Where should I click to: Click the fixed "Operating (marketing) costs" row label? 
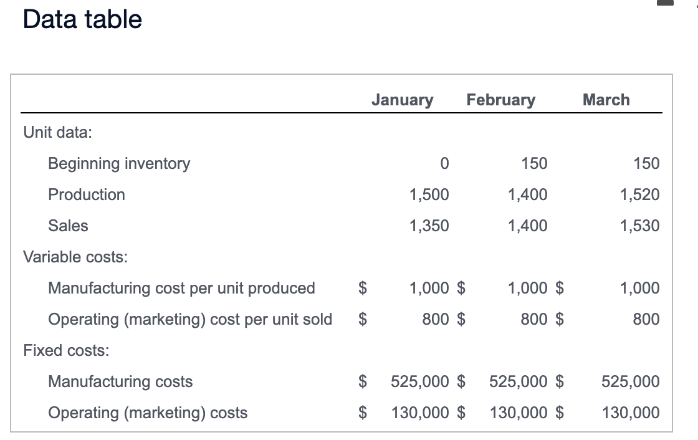pyautogui.click(x=148, y=413)
